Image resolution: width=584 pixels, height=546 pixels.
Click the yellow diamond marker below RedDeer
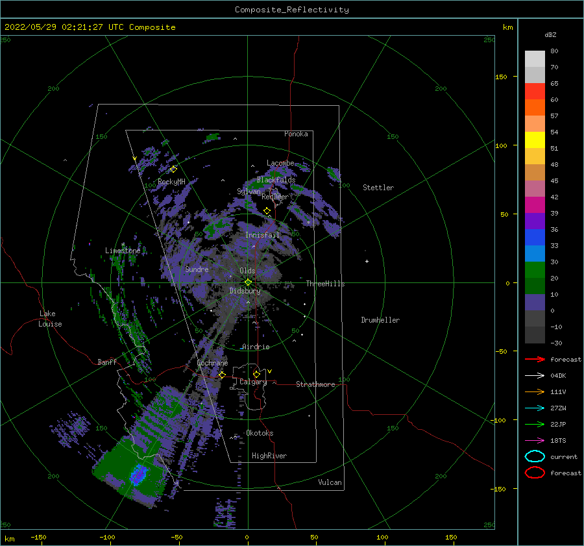pos(267,211)
